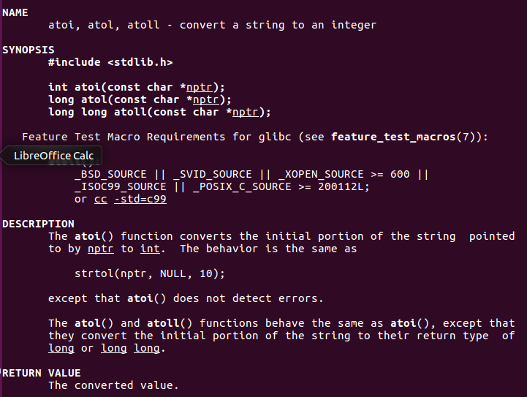The width and height of the screenshot is (527, 397).
Task: Click the SYNOPSIS section heading
Action: [28, 50]
